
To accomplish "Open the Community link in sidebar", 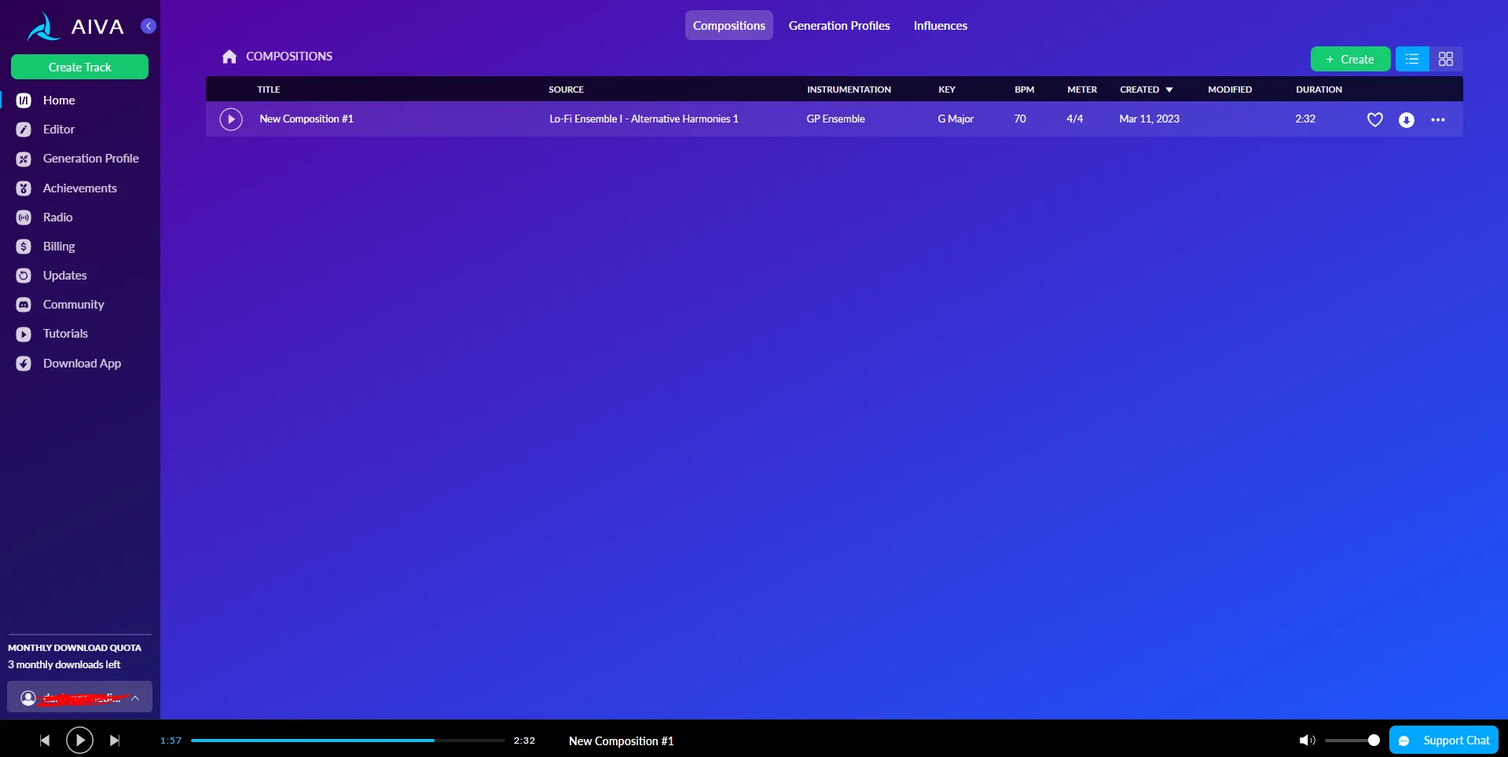I will 73,305.
